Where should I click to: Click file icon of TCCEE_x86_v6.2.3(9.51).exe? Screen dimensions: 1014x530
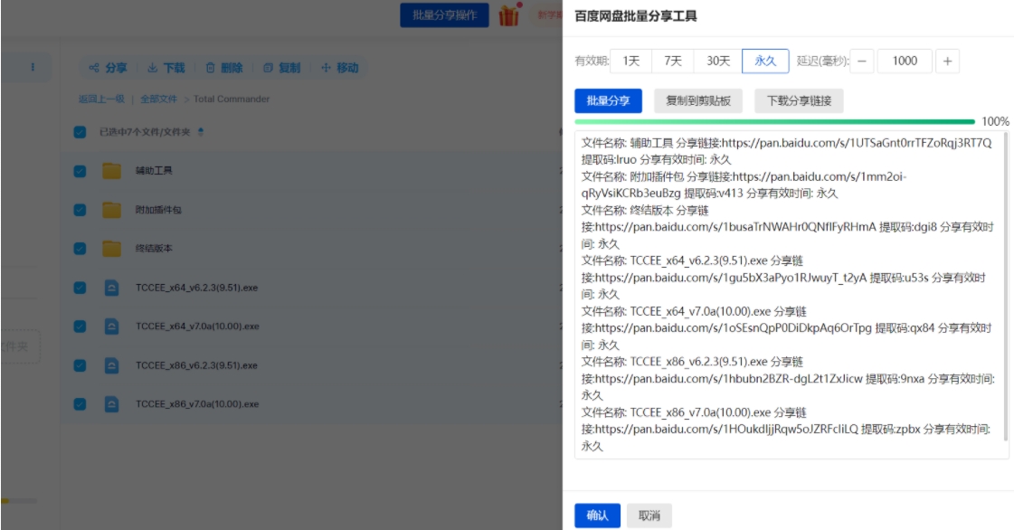pyautogui.click(x=111, y=365)
